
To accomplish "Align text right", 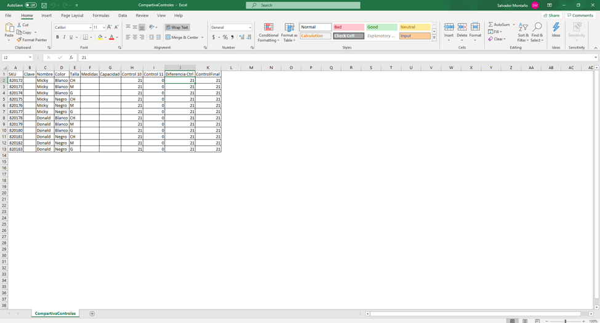I will coord(142,38).
